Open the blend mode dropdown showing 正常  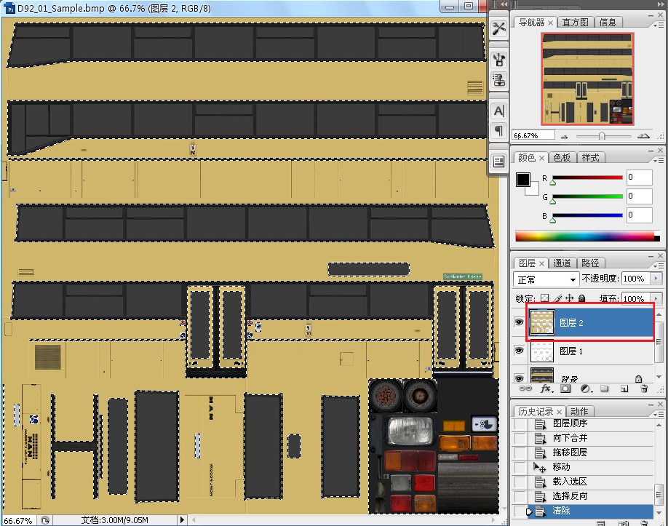pos(546,279)
